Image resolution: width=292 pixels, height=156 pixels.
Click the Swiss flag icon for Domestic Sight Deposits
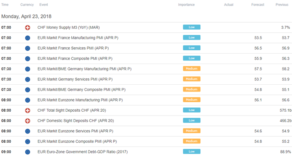[27, 121]
